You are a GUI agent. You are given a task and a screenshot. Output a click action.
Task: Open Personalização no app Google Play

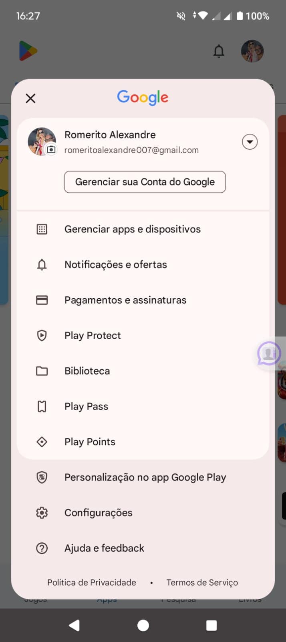[x=145, y=477]
